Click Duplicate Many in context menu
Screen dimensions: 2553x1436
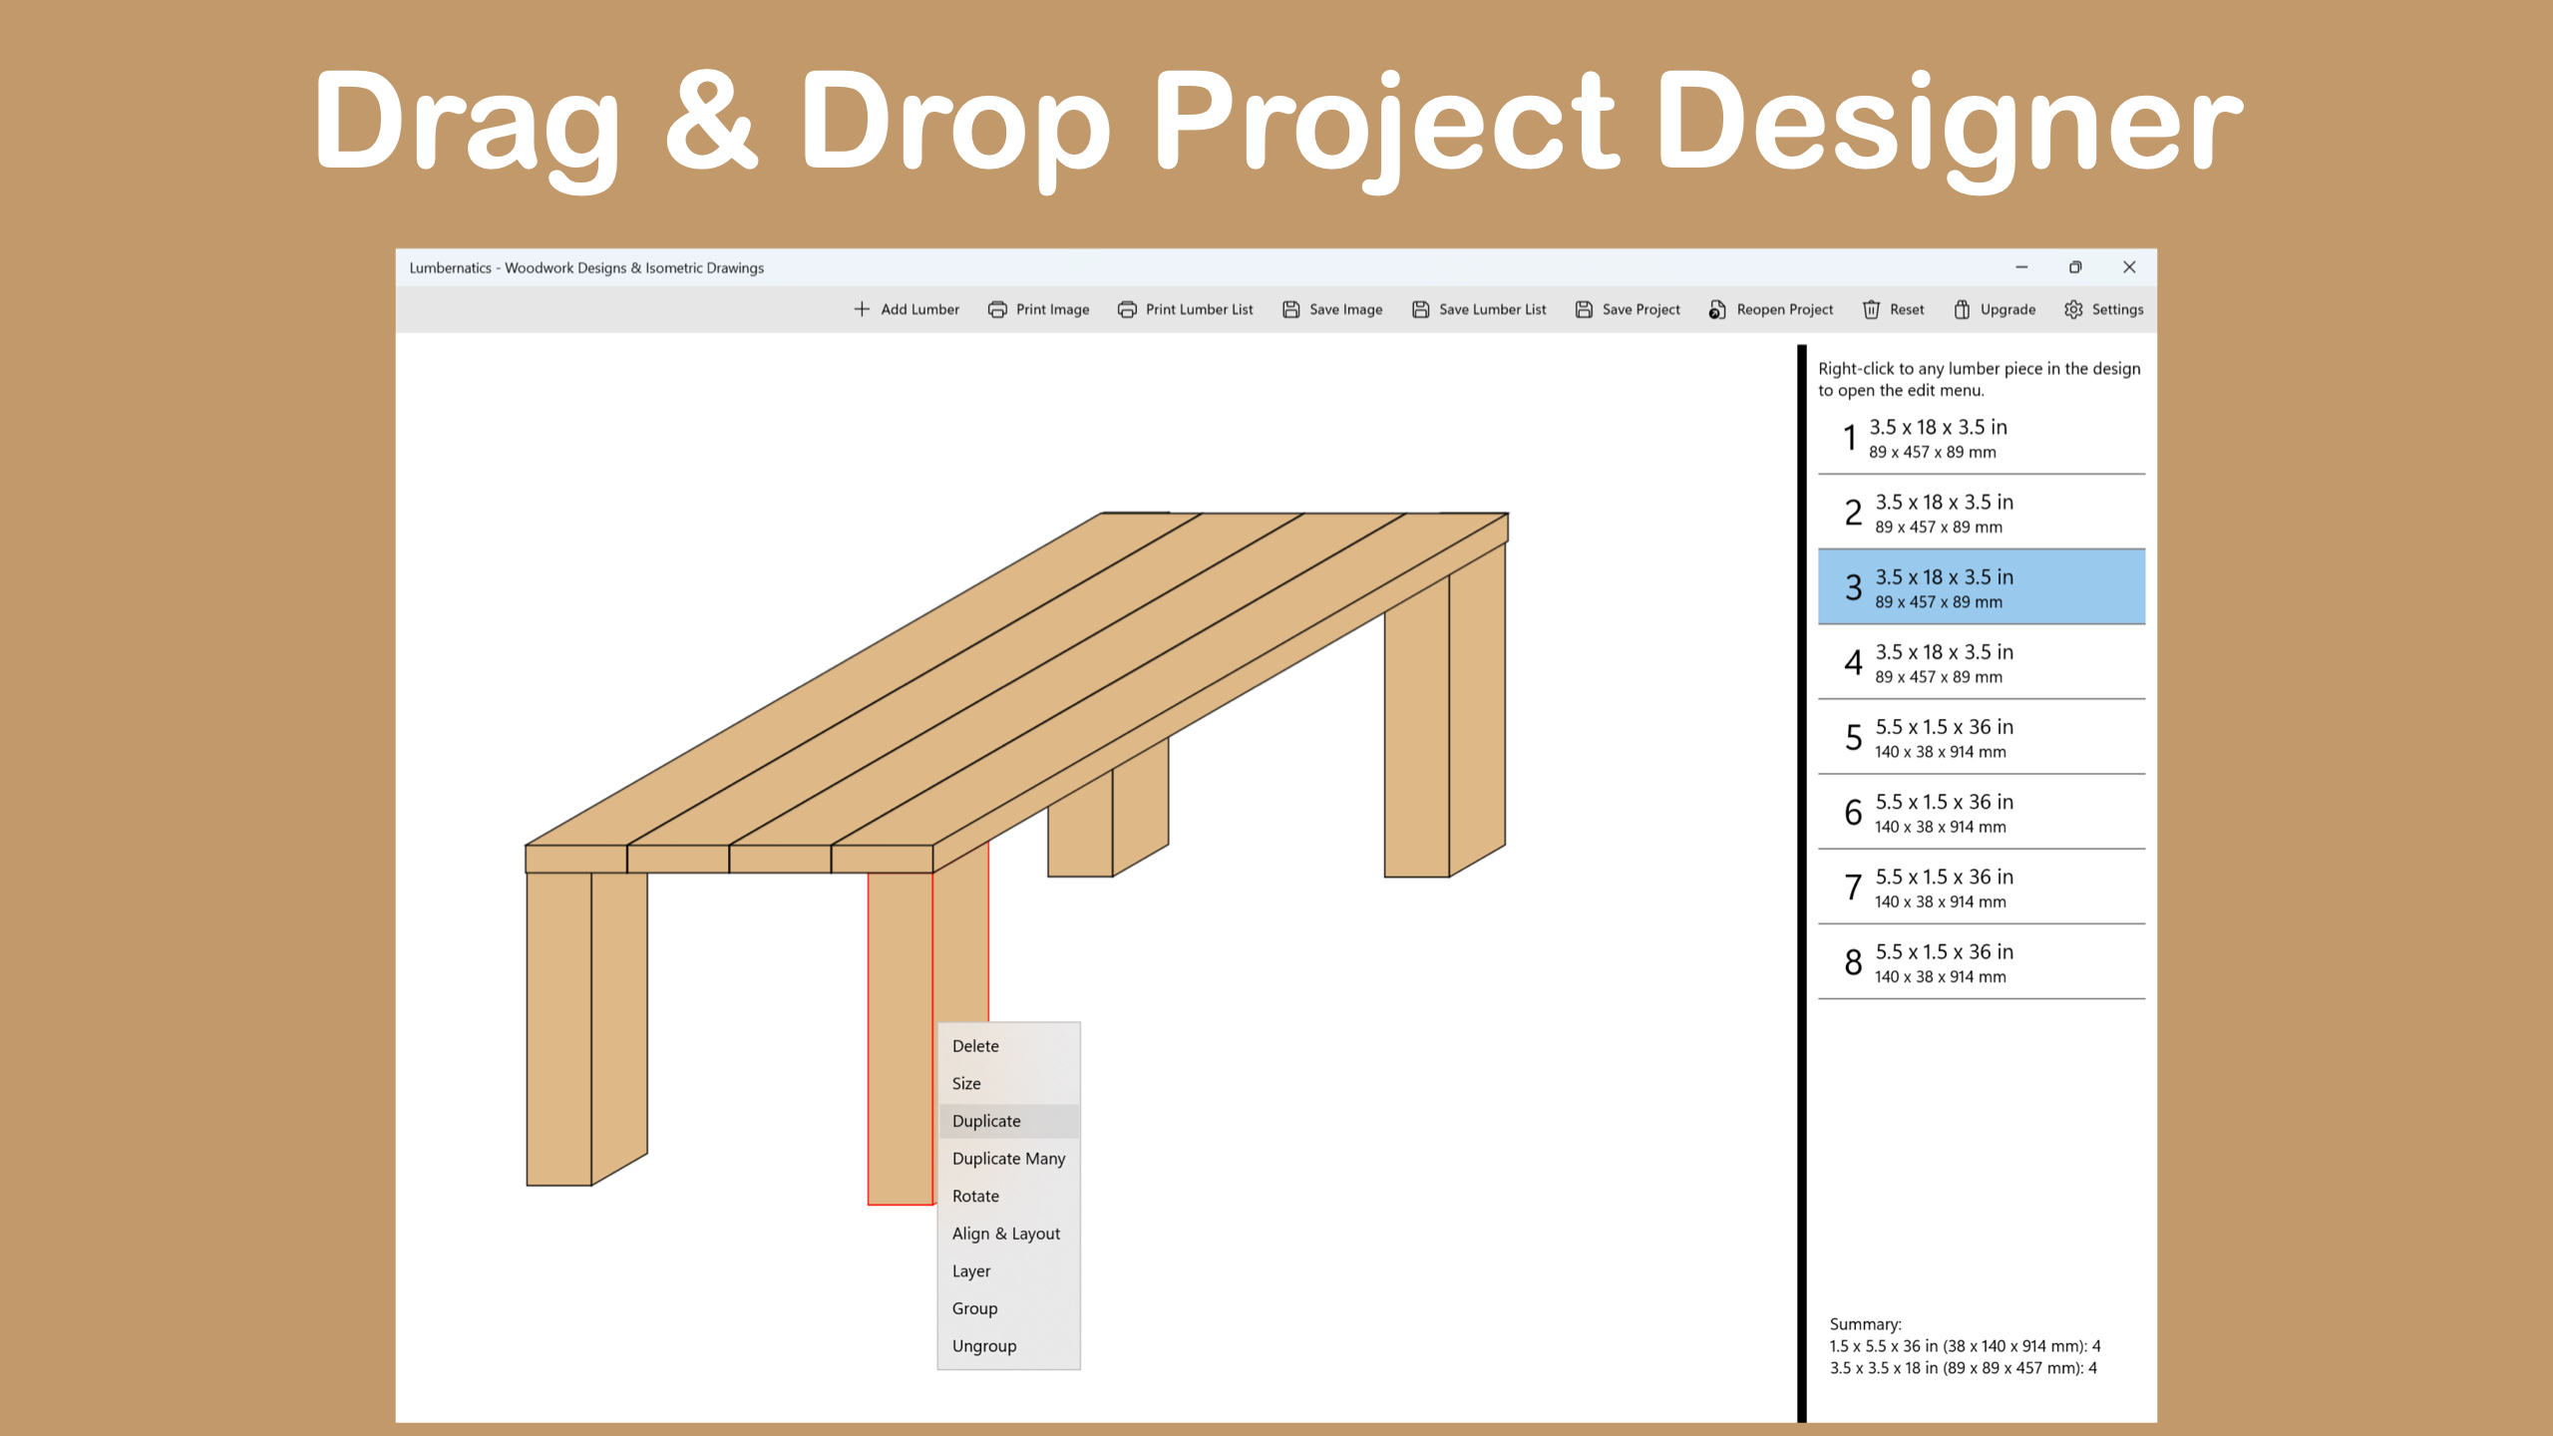click(x=1008, y=1159)
